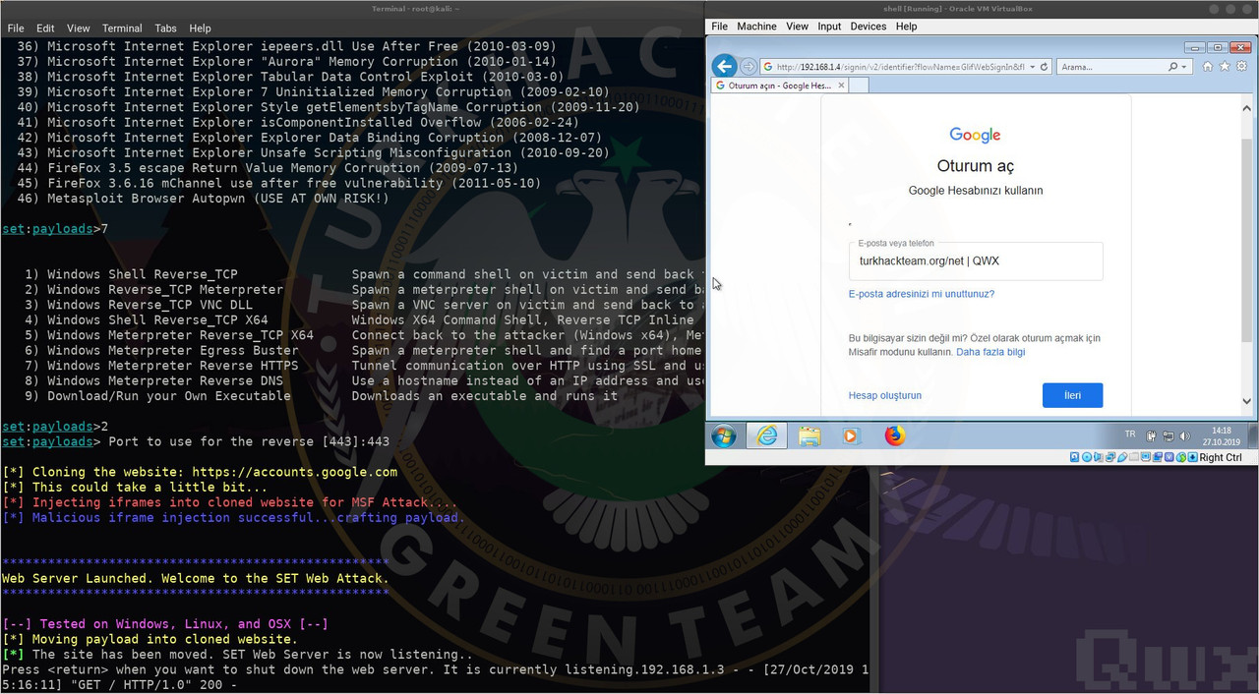Open terminal Tabs menu

(x=166, y=29)
